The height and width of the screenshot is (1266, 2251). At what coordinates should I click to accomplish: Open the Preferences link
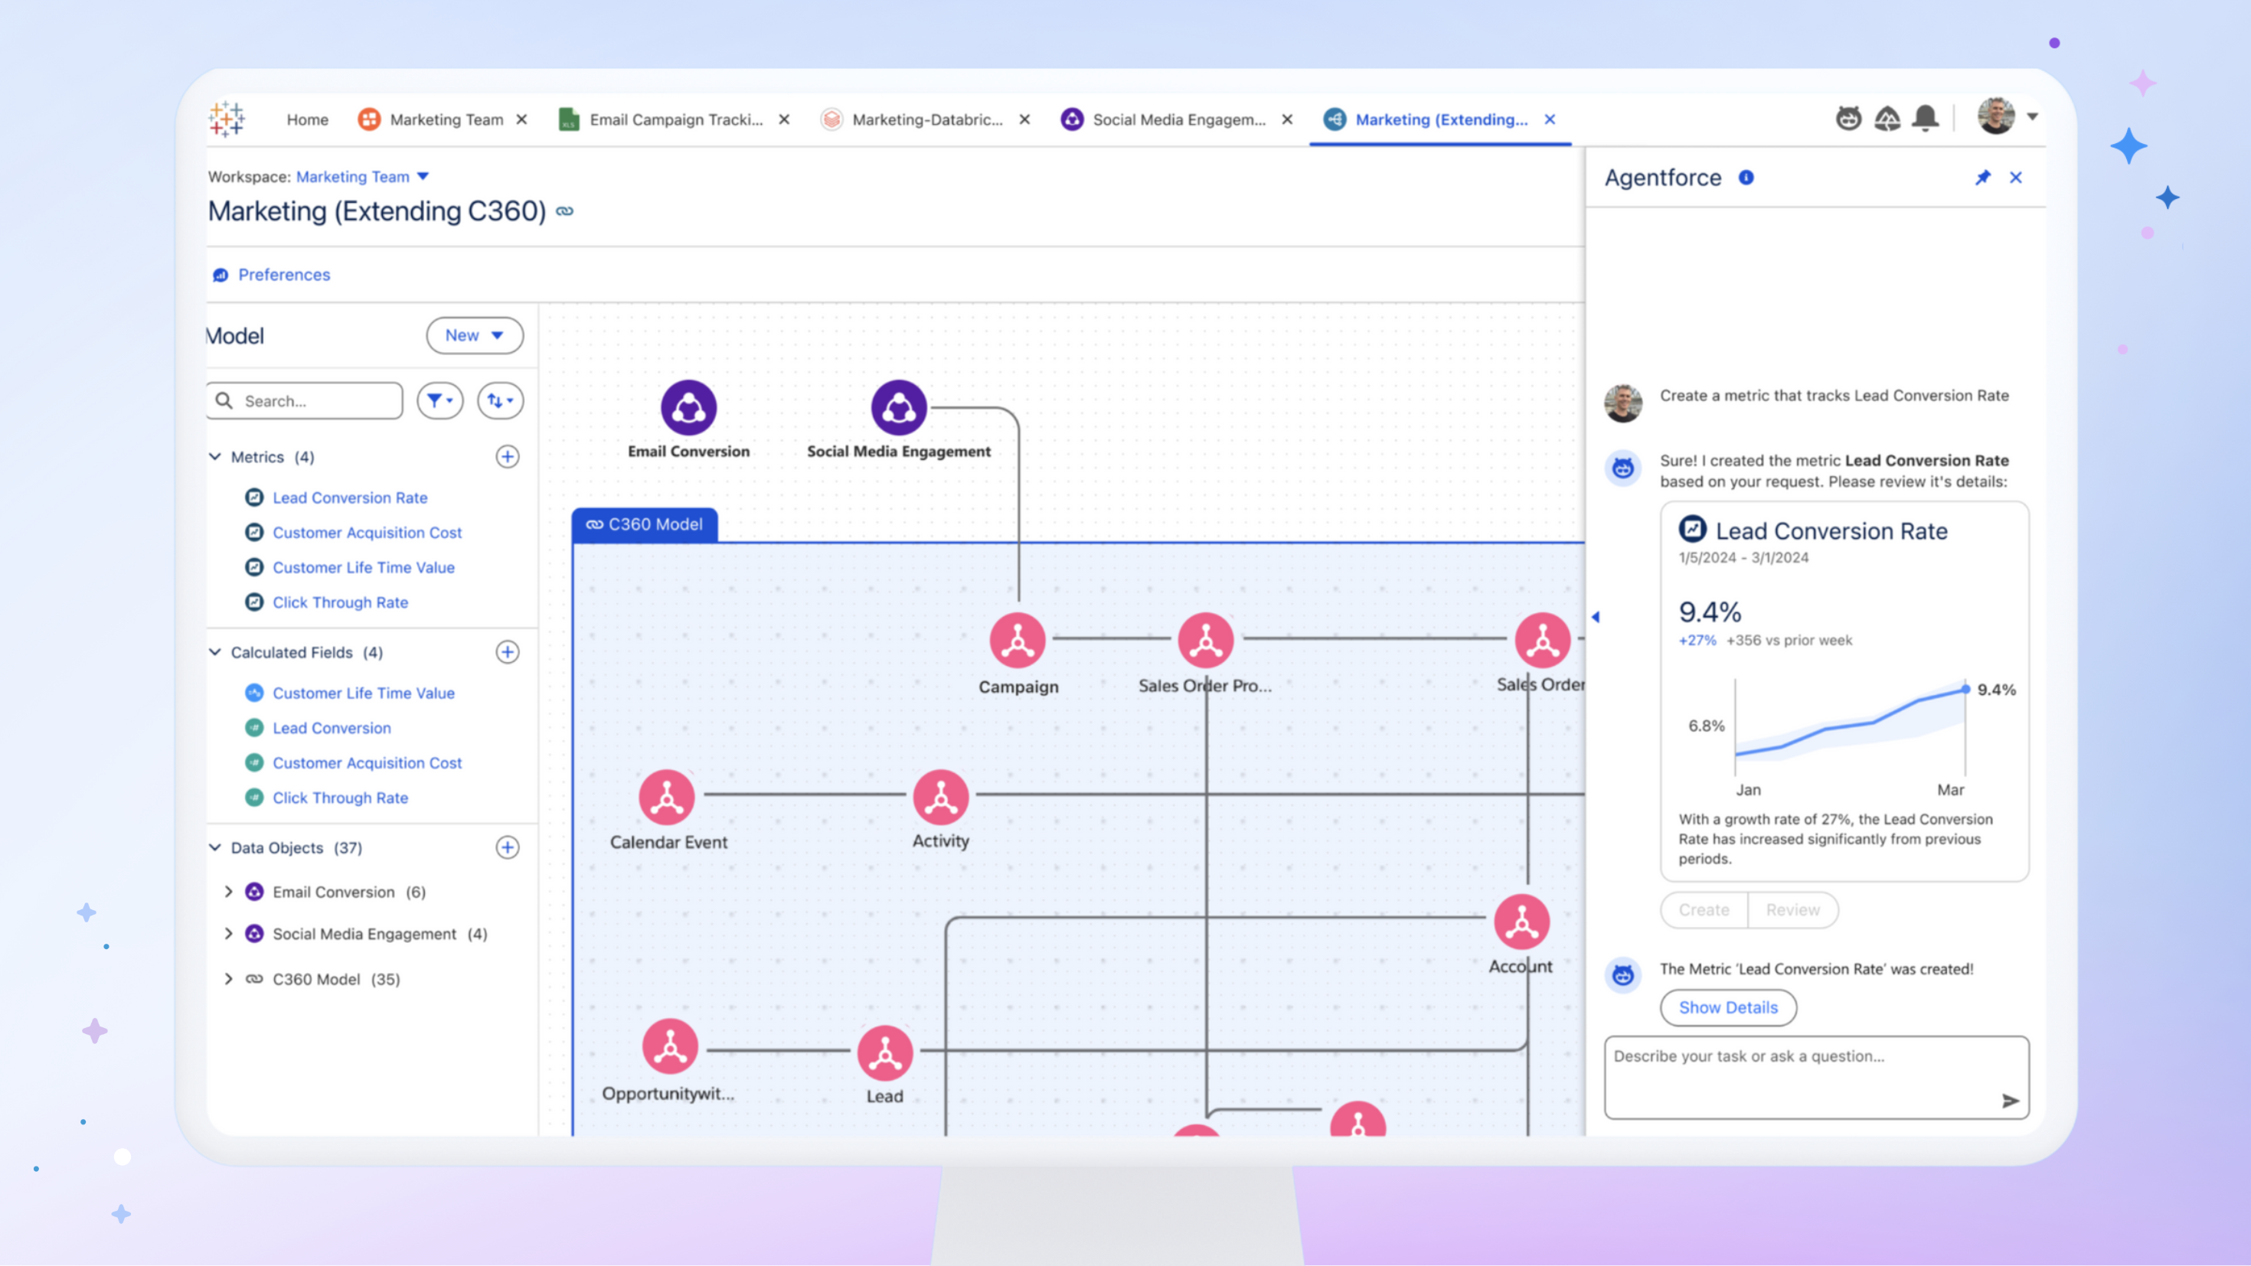pyautogui.click(x=283, y=274)
